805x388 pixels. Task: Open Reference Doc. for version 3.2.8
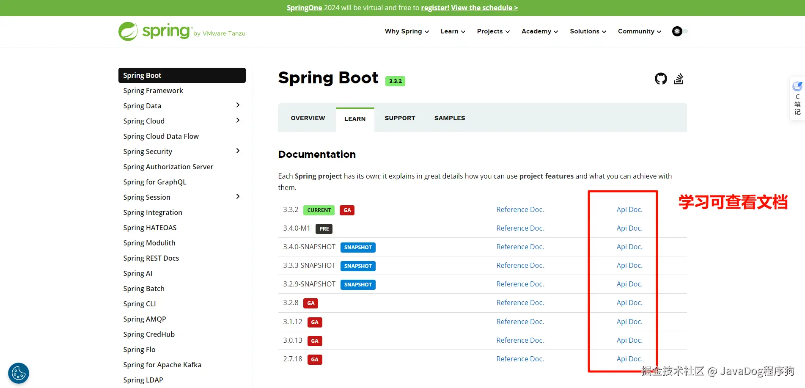pos(520,303)
